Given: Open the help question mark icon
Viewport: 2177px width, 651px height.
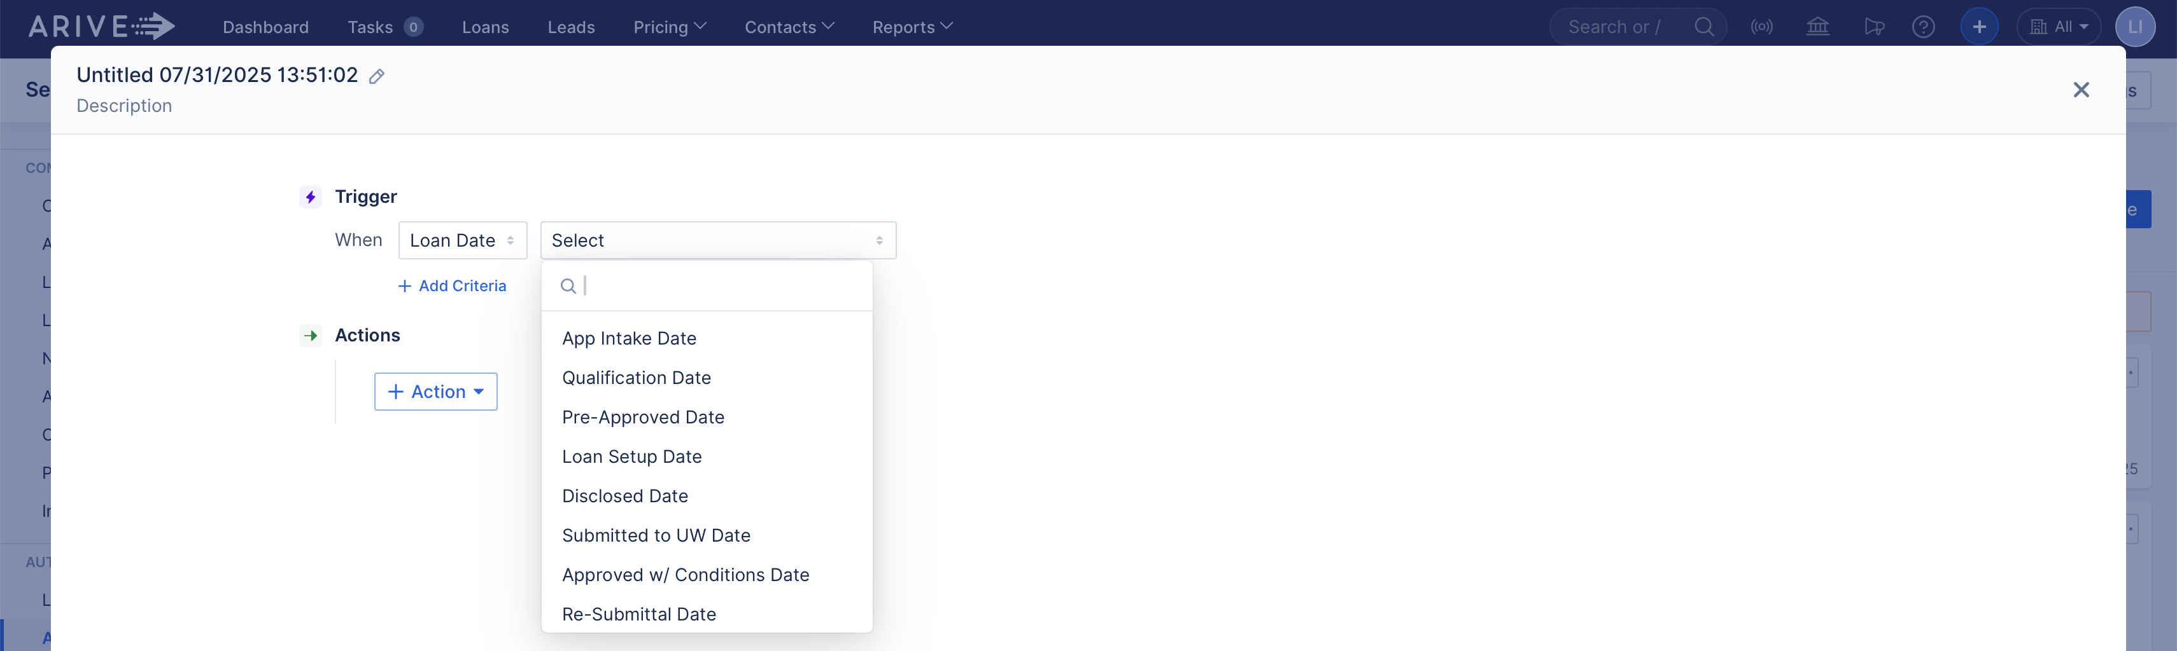Looking at the screenshot, I should coord(1924,26).
